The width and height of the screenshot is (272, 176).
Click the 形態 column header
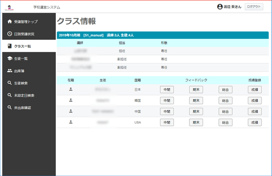pyautogui.click(x=164, y=43)
